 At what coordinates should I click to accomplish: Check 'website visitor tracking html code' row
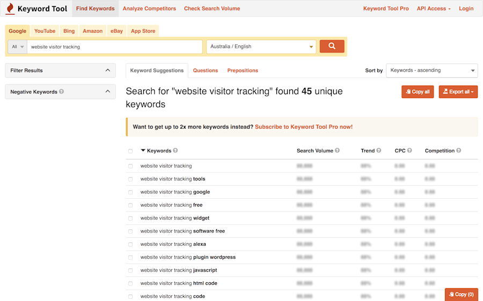pyautogui.click(x=130, y=284)
